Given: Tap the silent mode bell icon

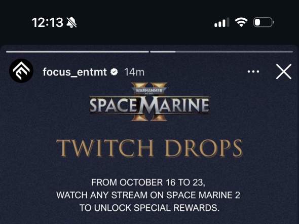Looking at the screenshot, I should click(x=71, y=22).
